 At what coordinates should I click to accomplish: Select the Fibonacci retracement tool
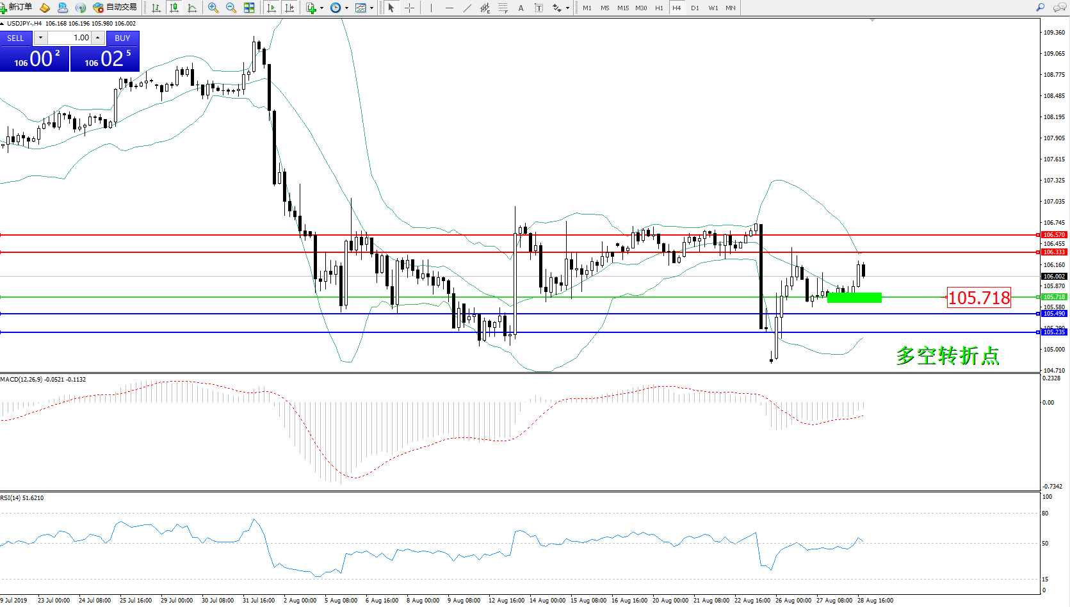click(x=503, y=8)
